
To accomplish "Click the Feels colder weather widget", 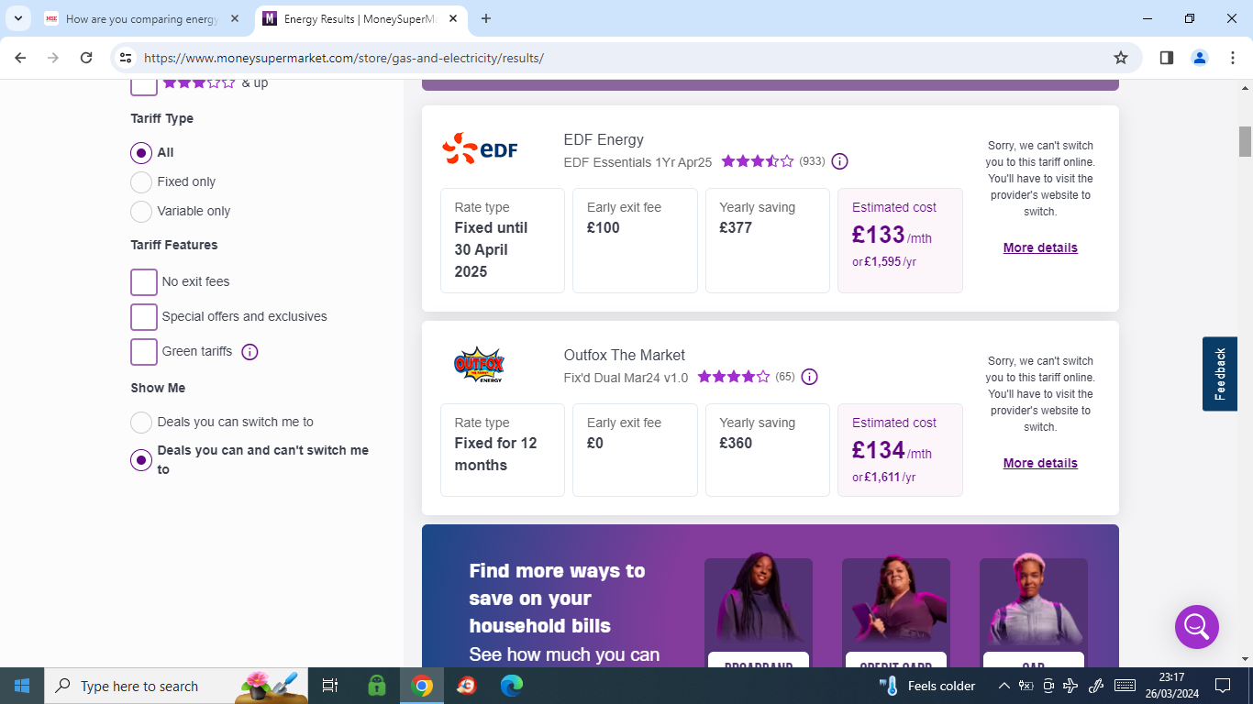I will point(926,686).
